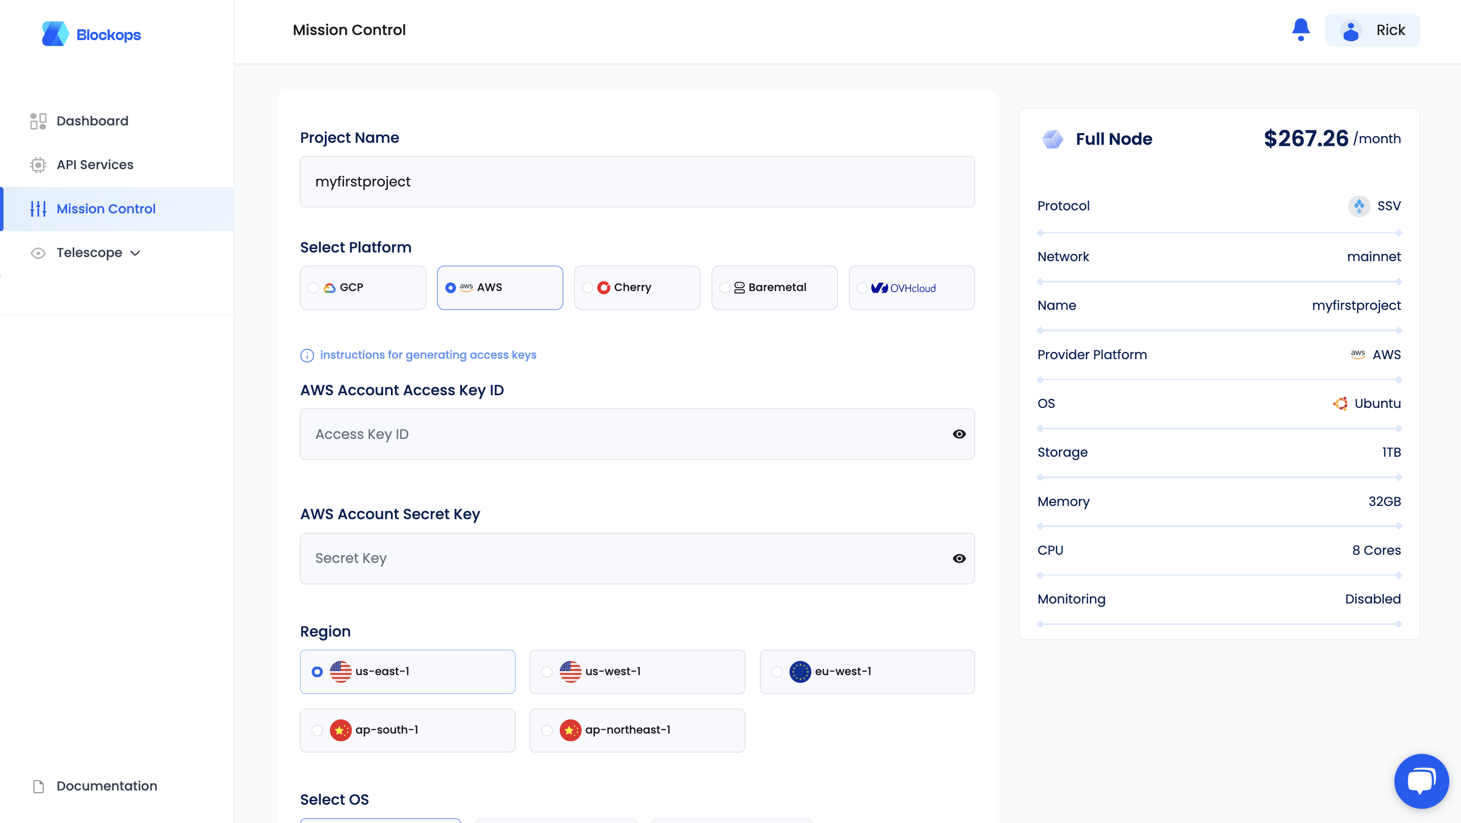This screenshot has height=823, width=1461.
Task: Focus the Access Key ID field
Action: (x=637, y=434)
